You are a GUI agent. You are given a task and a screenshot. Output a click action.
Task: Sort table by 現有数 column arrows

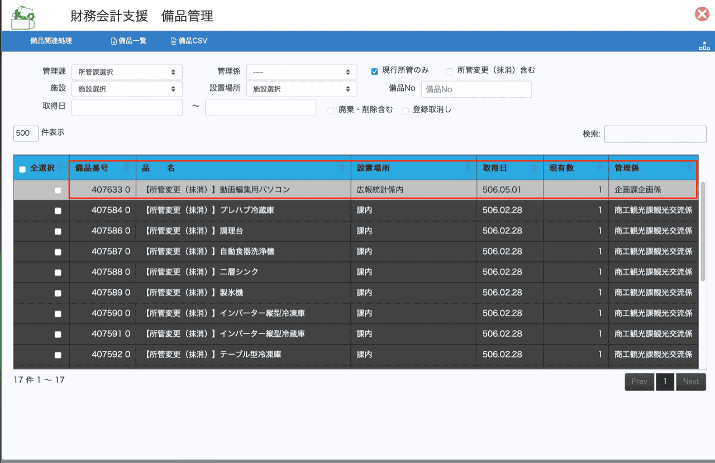(600, 168)
